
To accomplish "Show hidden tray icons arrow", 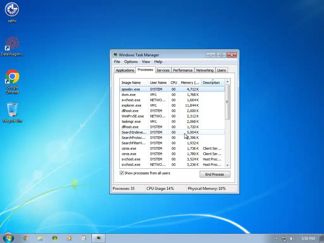I will (277, 239).
